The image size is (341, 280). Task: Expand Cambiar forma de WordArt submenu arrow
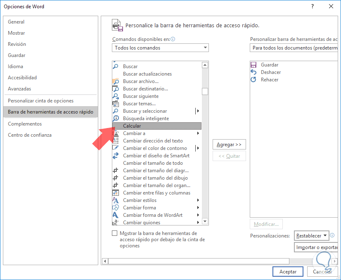198,215
